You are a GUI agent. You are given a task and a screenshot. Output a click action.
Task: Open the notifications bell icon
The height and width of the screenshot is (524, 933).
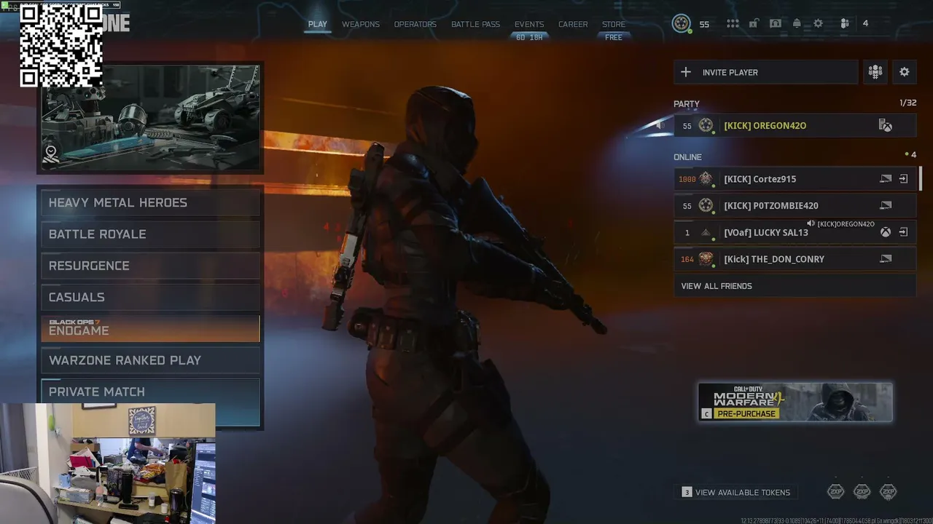click(x=797, y=23)
